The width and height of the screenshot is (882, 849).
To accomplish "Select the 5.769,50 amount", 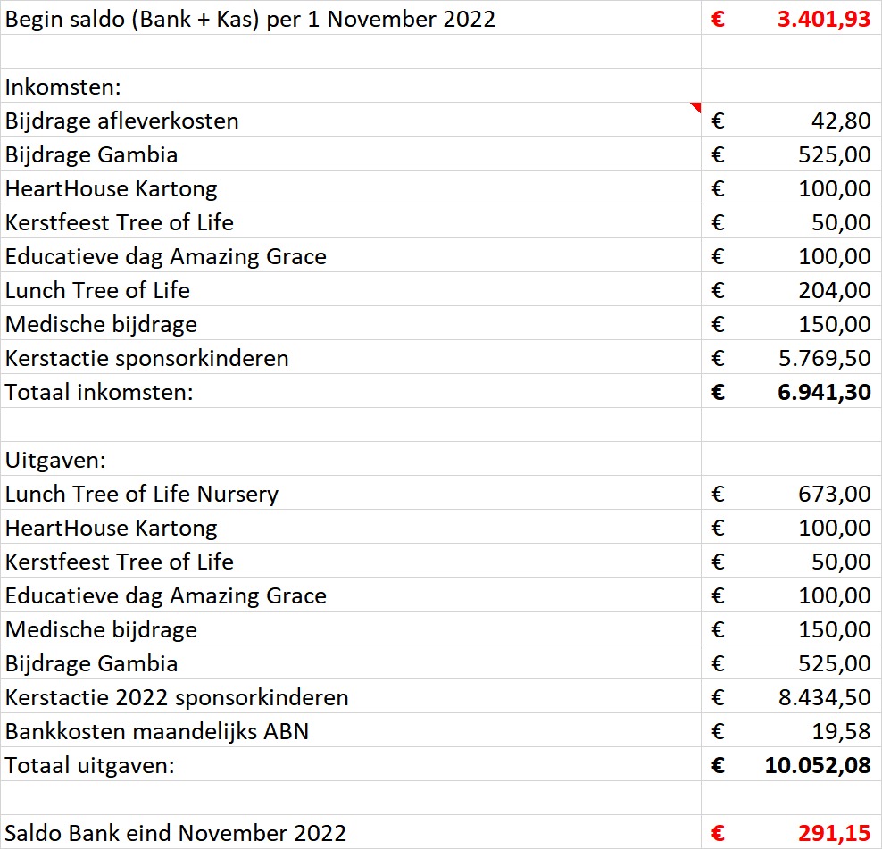I will tap(825, 358).
